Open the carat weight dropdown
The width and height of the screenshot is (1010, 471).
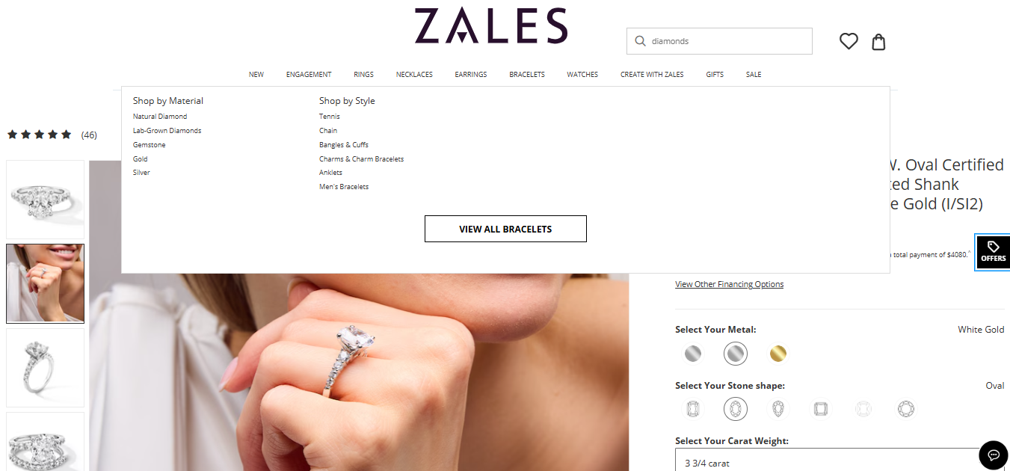pyautogui.click(x=840, y=460)
